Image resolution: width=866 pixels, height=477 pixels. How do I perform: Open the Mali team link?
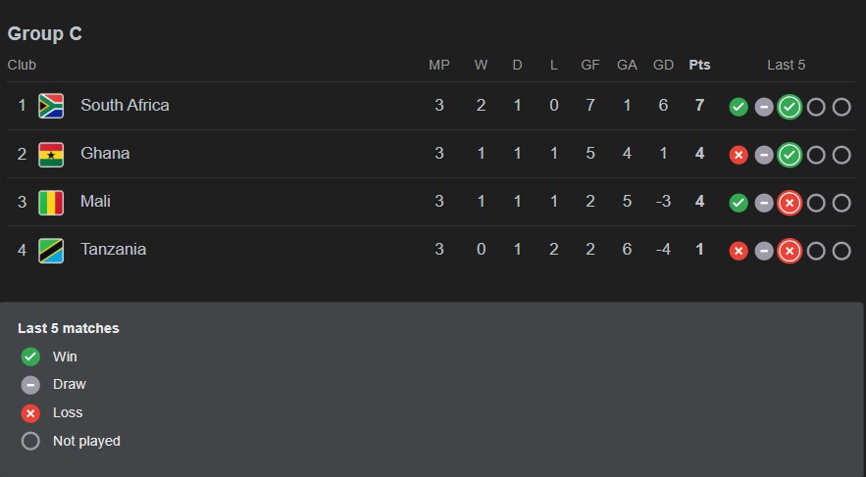(x=95, y=201)
